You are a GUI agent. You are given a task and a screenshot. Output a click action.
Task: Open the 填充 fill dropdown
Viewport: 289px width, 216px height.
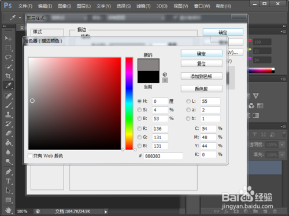[282, 155]
